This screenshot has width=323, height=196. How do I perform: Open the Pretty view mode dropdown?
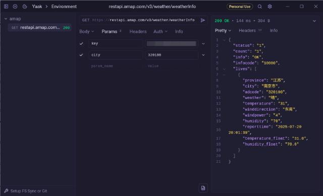(x=223, y=31)
